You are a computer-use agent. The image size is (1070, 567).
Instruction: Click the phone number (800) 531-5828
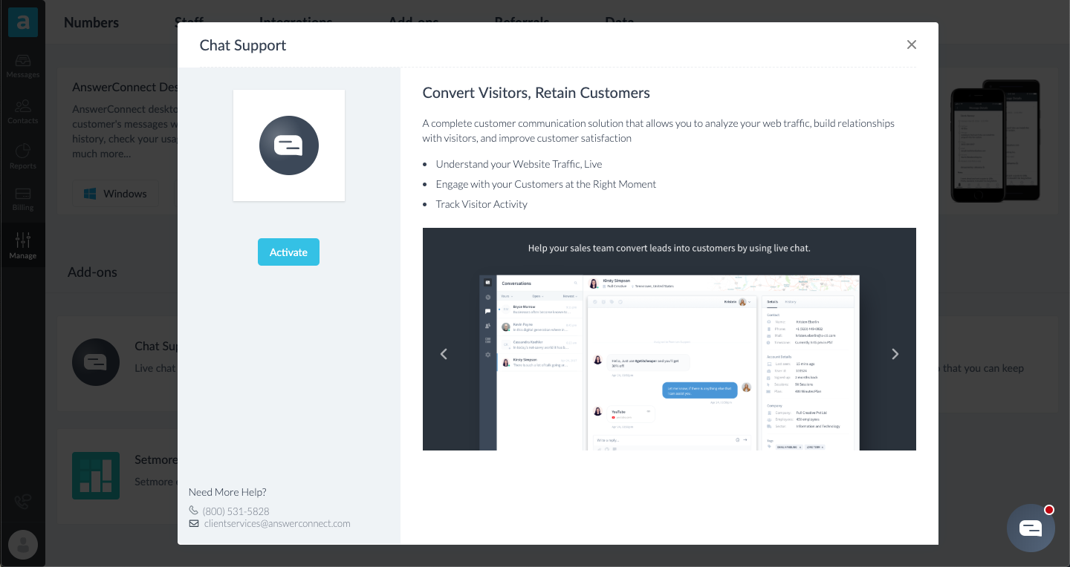click(236, 511)
